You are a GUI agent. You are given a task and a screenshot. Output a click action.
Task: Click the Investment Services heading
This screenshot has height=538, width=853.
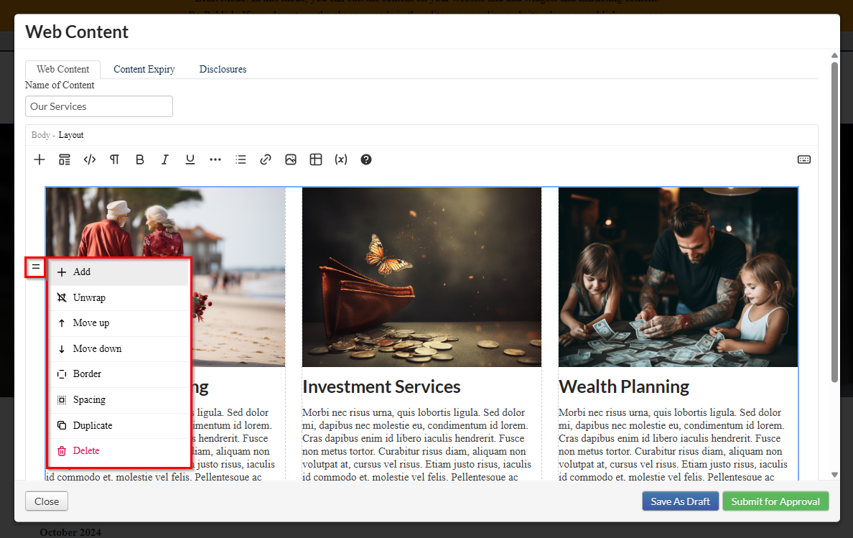381,386
